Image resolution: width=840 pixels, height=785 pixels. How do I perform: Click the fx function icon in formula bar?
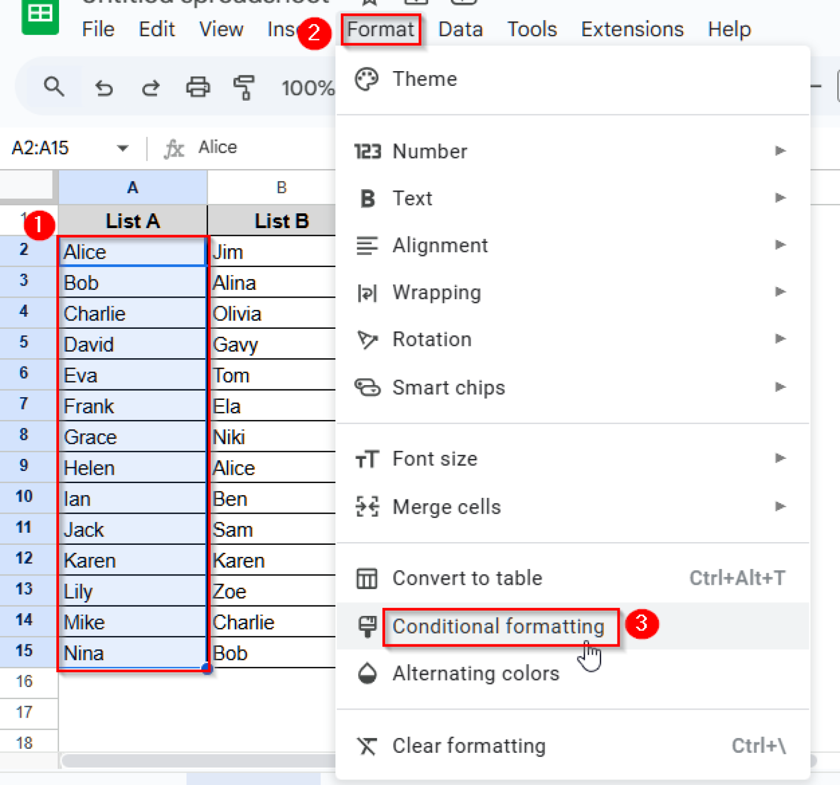tap(173, 147)
